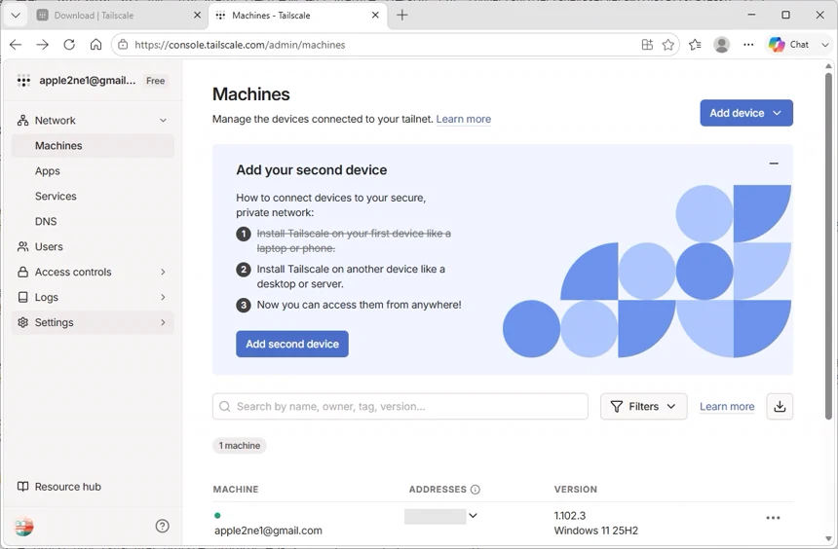The height and width of the screenshot is (549, 838).
Task: Open DNS in the sidebar
Action: (x=46, y=221)
